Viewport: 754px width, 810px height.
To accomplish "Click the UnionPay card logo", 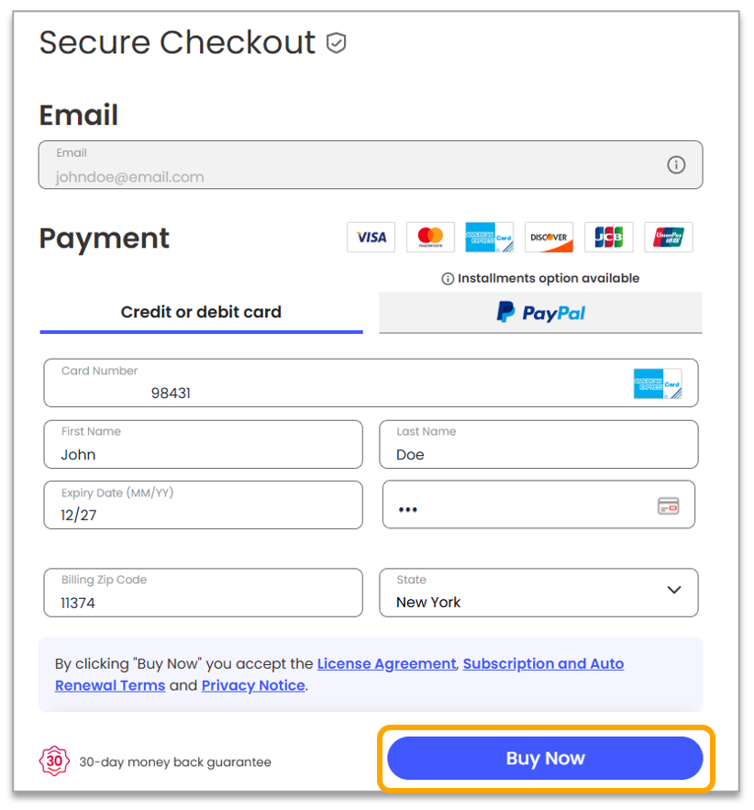I will pyautogui.click(x=668, y=238).
